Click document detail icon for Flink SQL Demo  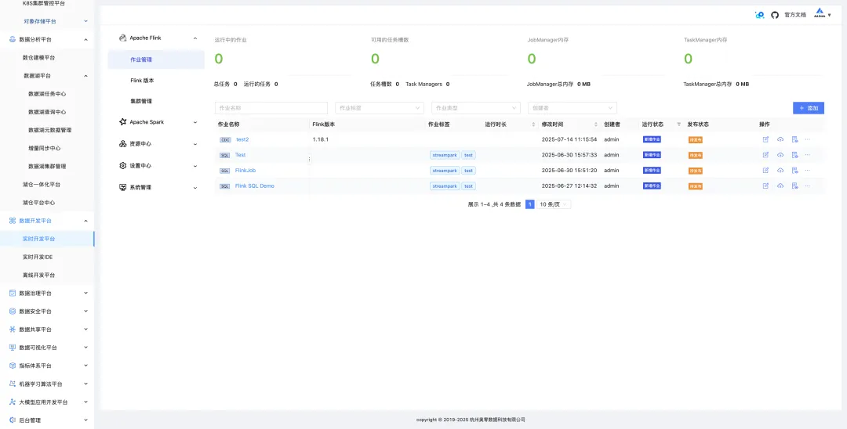(x=794, y=186)
